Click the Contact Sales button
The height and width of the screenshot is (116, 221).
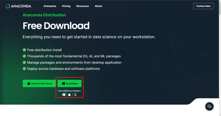coord(203,6)
